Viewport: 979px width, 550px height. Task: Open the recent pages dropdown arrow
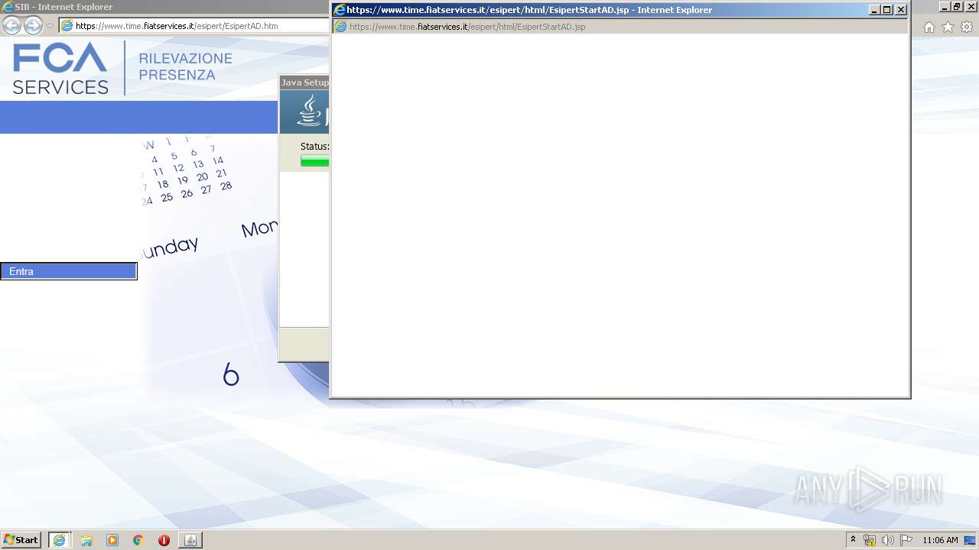click(50, 26)
